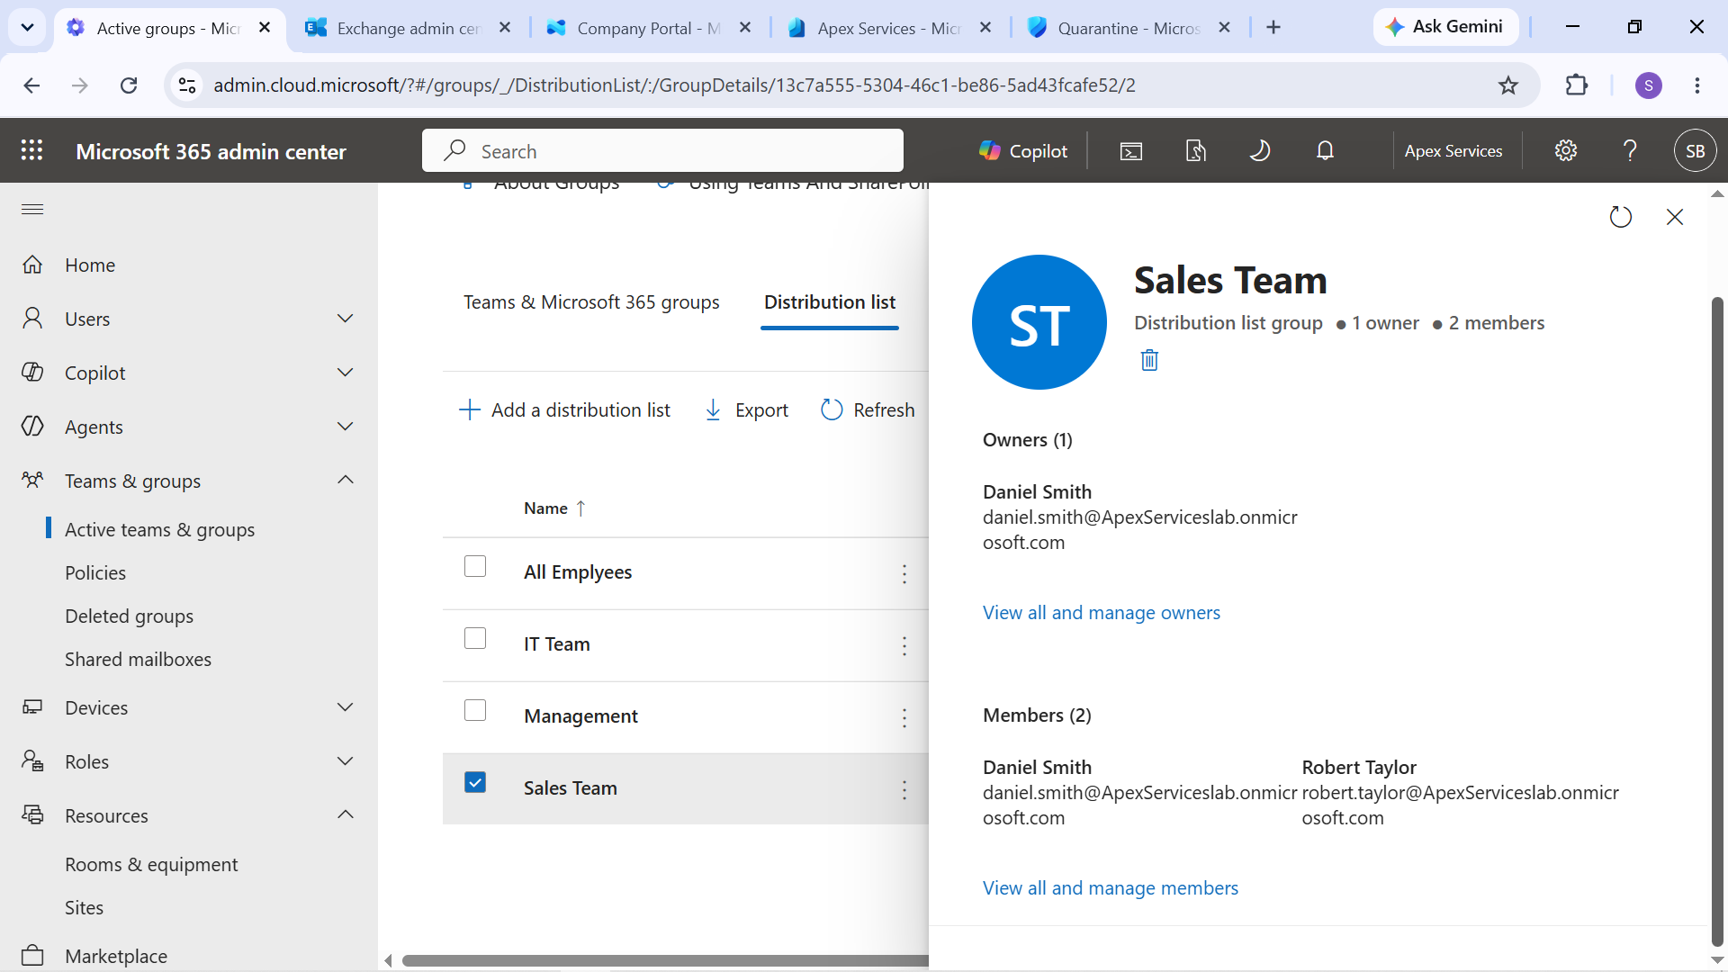This screenshot has width=1728, height=972.
Task: Open Active teams & groups page
Action: (159, 530)
